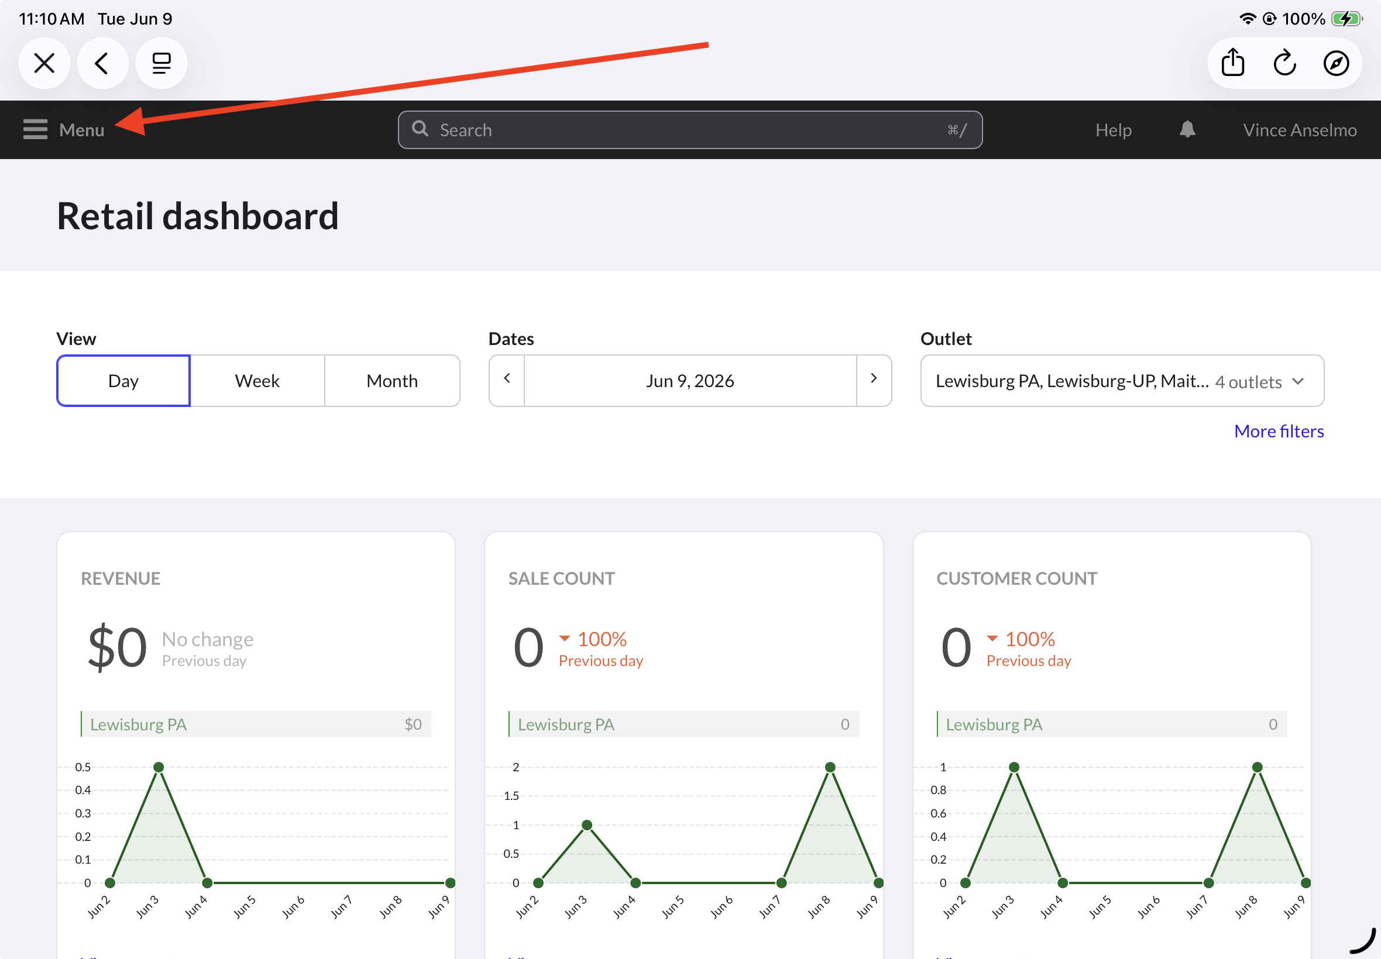The image size is (1381, 959).
Task: Click the $0 revenue value
Action: point(117,647)
